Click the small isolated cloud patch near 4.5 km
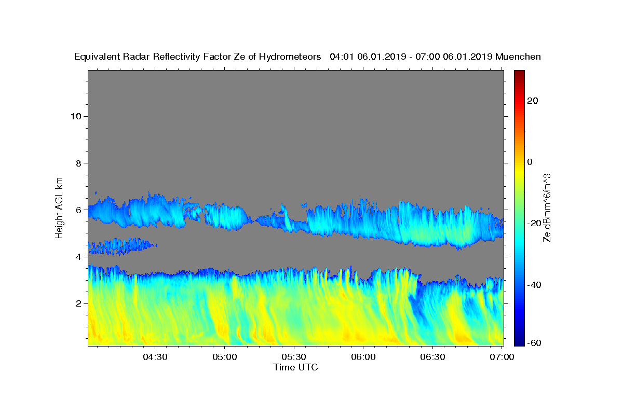This screenshot has height=415, width=623. click(x=122, y=246)
